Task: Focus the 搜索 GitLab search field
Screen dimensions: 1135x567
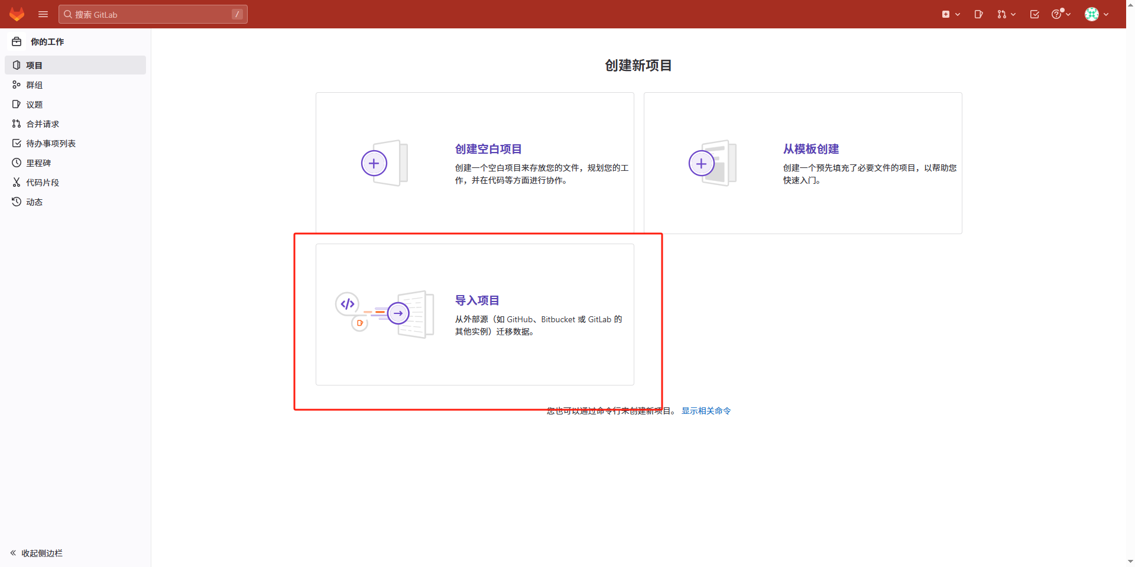Action: click(x=153, y=14)
